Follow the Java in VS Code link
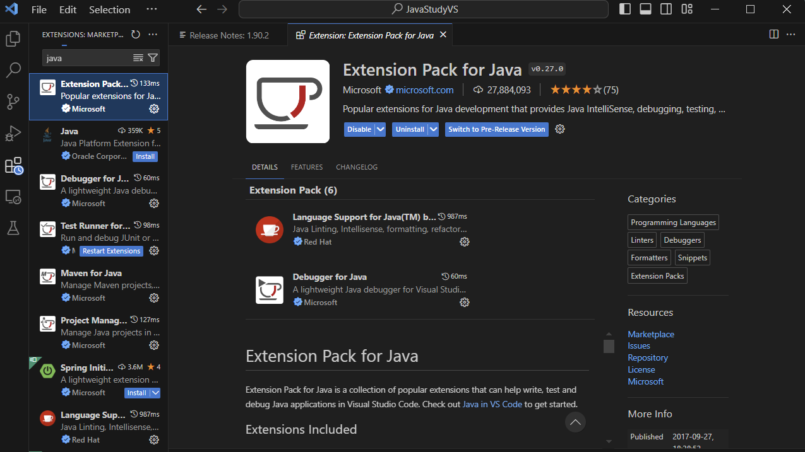 [x=492, y=404]
